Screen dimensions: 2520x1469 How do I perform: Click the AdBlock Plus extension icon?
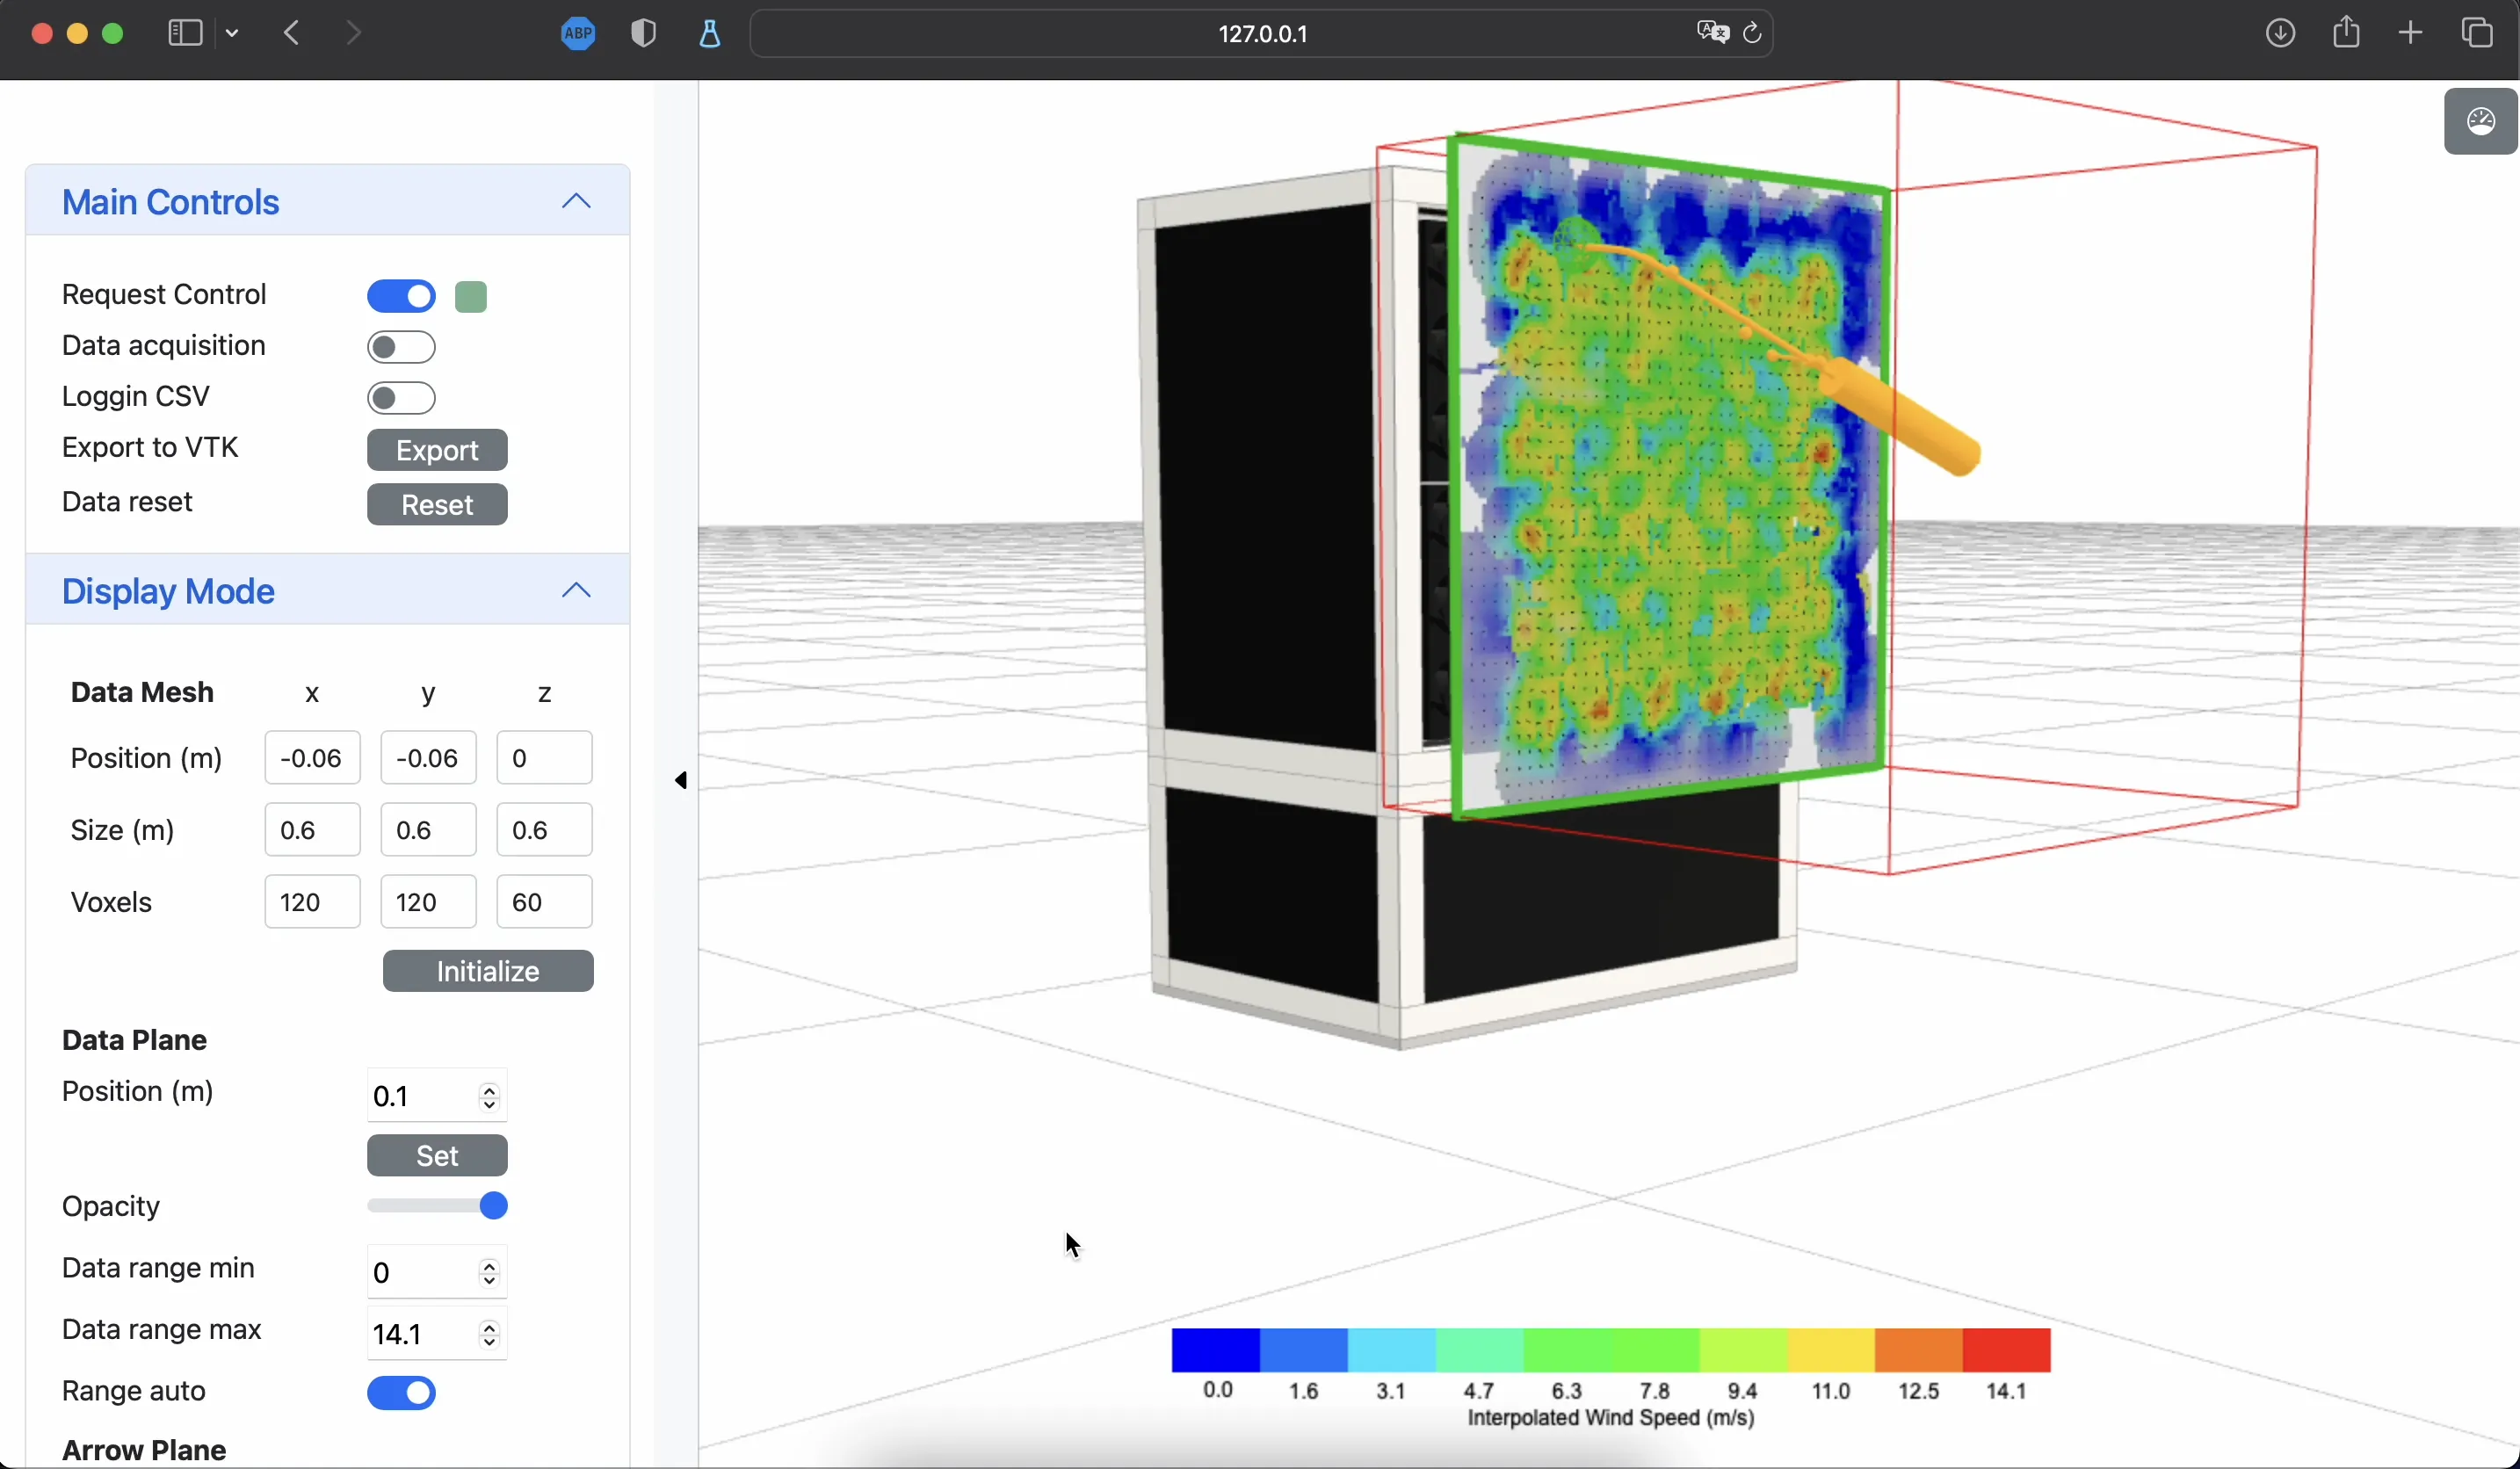578,34
